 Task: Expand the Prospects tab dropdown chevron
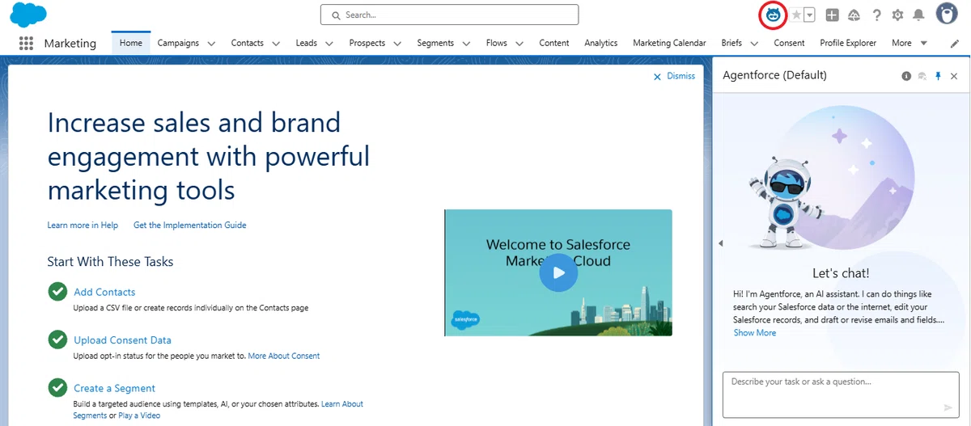click(397, 44)
